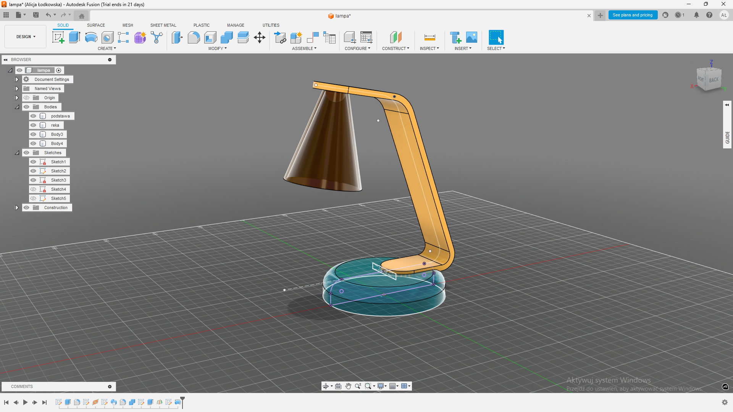The width and height of the screenshot is (733, 412).
Task: Toggle visibility of Sketches folder
Action: [26, 153]
